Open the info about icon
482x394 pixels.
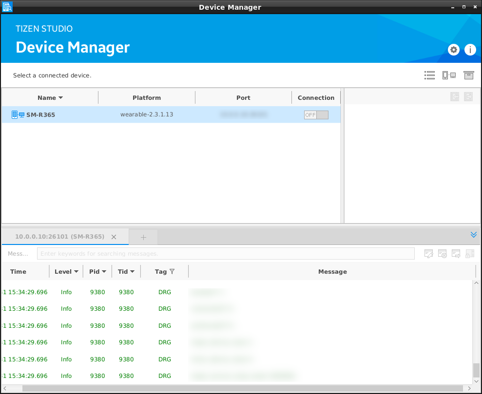pyautogui.click(x=470, y=50)
